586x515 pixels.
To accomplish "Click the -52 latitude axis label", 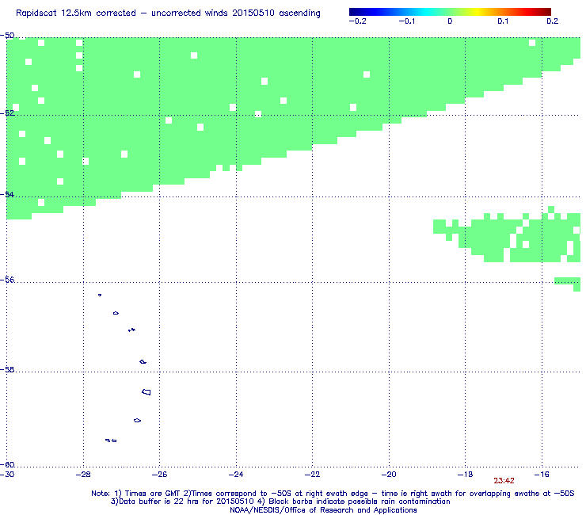I will [7, 113].
